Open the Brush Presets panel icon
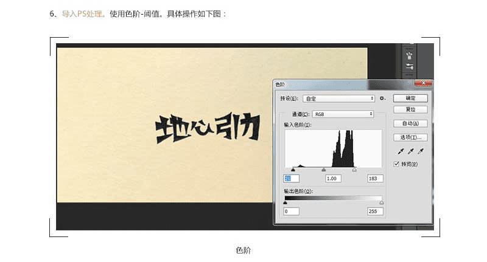The width and height of the screenshot is (487, 262). point(409,66)
